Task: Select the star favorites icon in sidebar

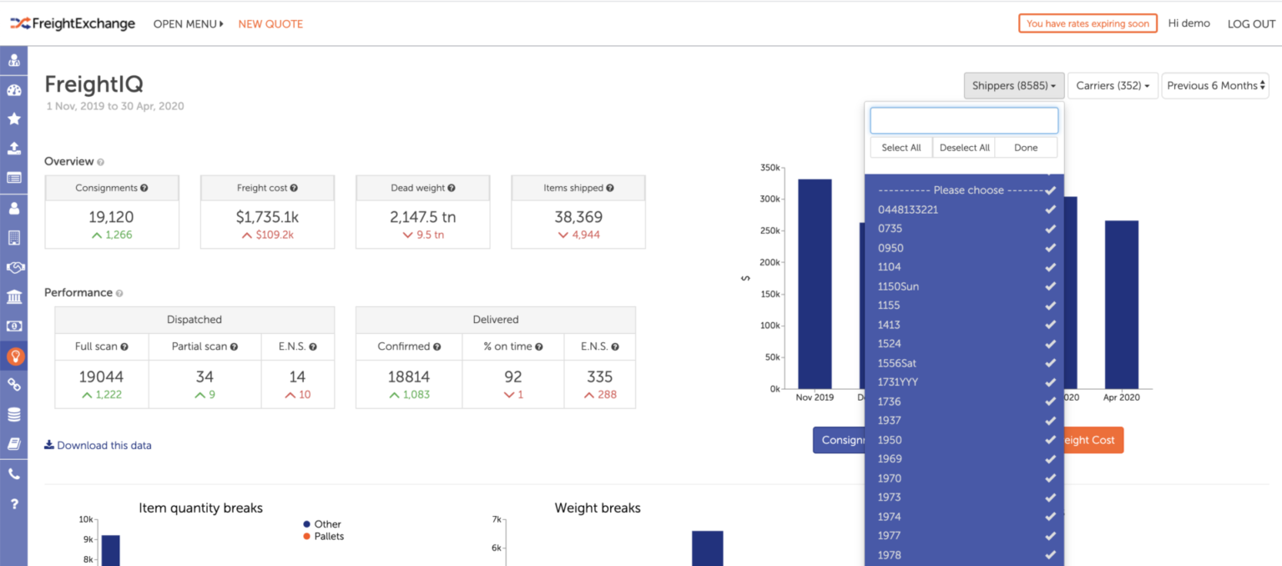Action: (14, 119)
